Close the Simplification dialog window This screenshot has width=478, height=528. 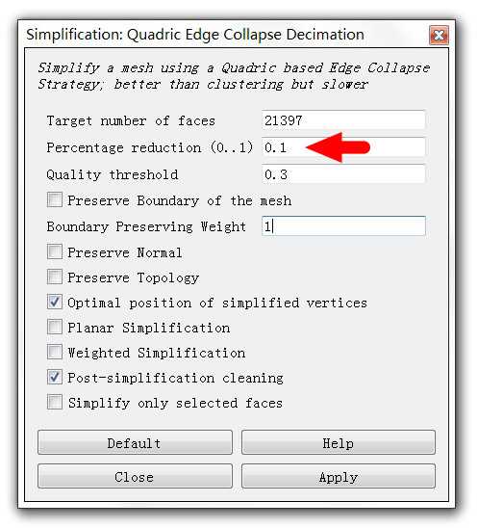(439, 35)
